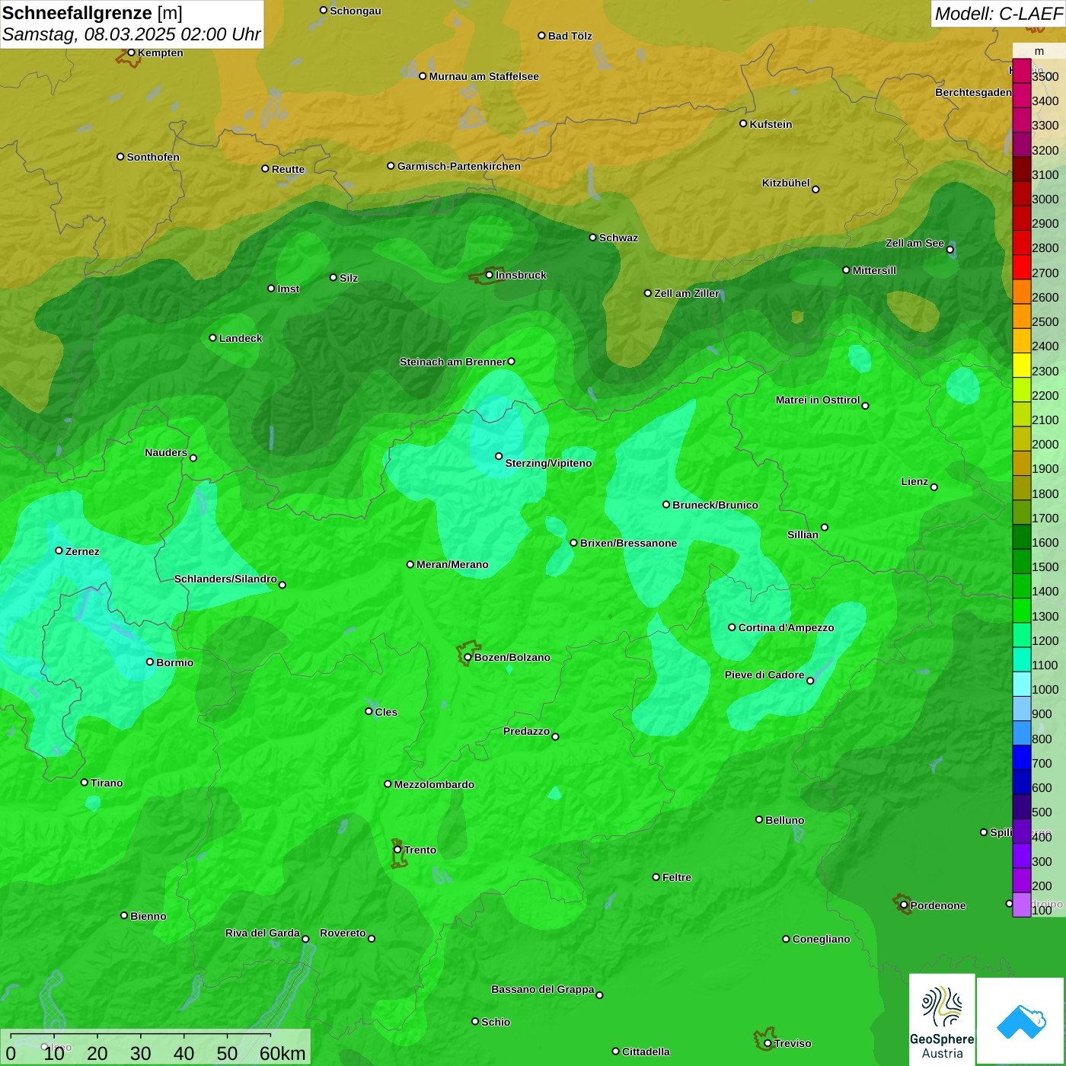Select the Kitzbühel location dot
The height and width of the screenshot is (1066, 1066).
pyautogui.click(x=815, y=190)
